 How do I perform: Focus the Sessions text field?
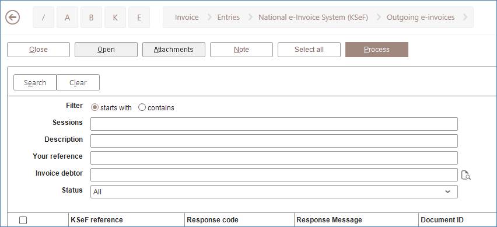pos(274,124)
